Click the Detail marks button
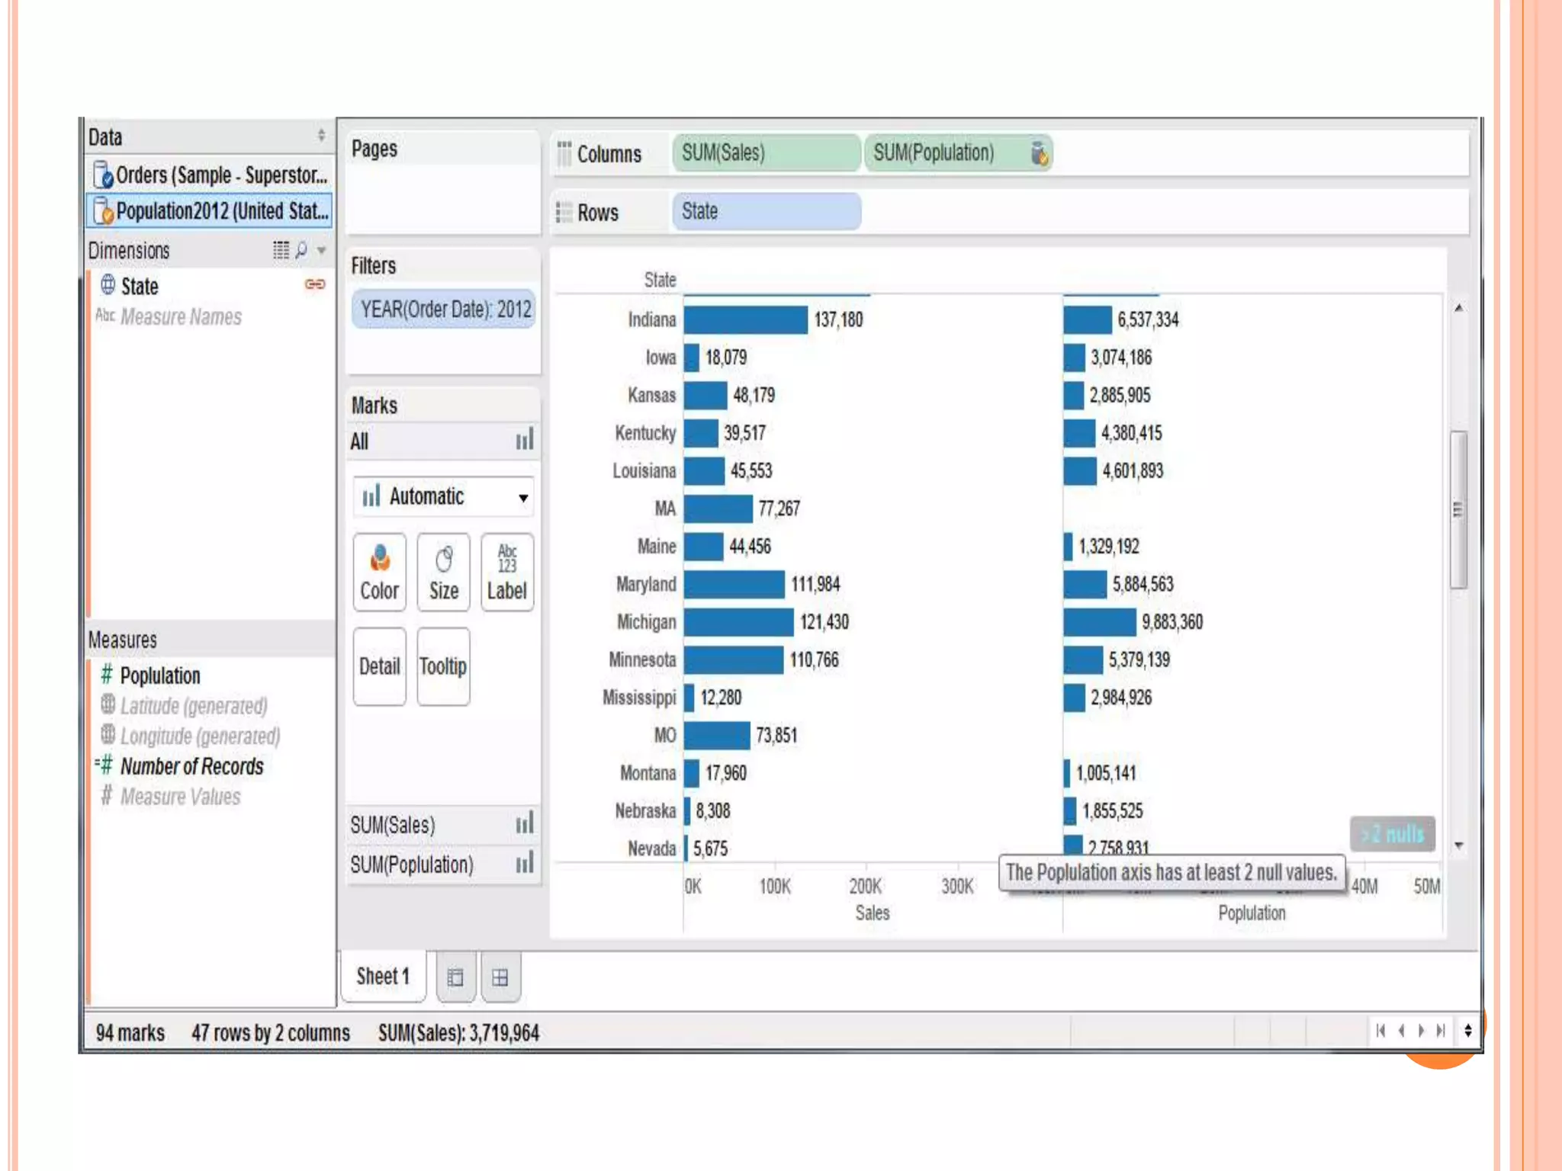Viewport: 1562px width, 1171px height. [379, 666]
